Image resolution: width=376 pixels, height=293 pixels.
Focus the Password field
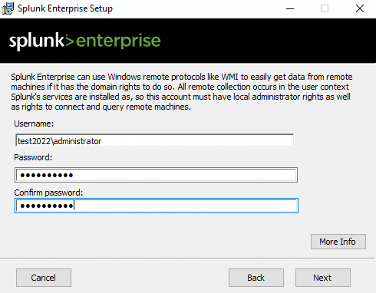156,175
